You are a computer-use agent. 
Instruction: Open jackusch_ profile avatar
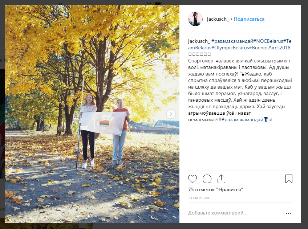click(x=195, y=19)
